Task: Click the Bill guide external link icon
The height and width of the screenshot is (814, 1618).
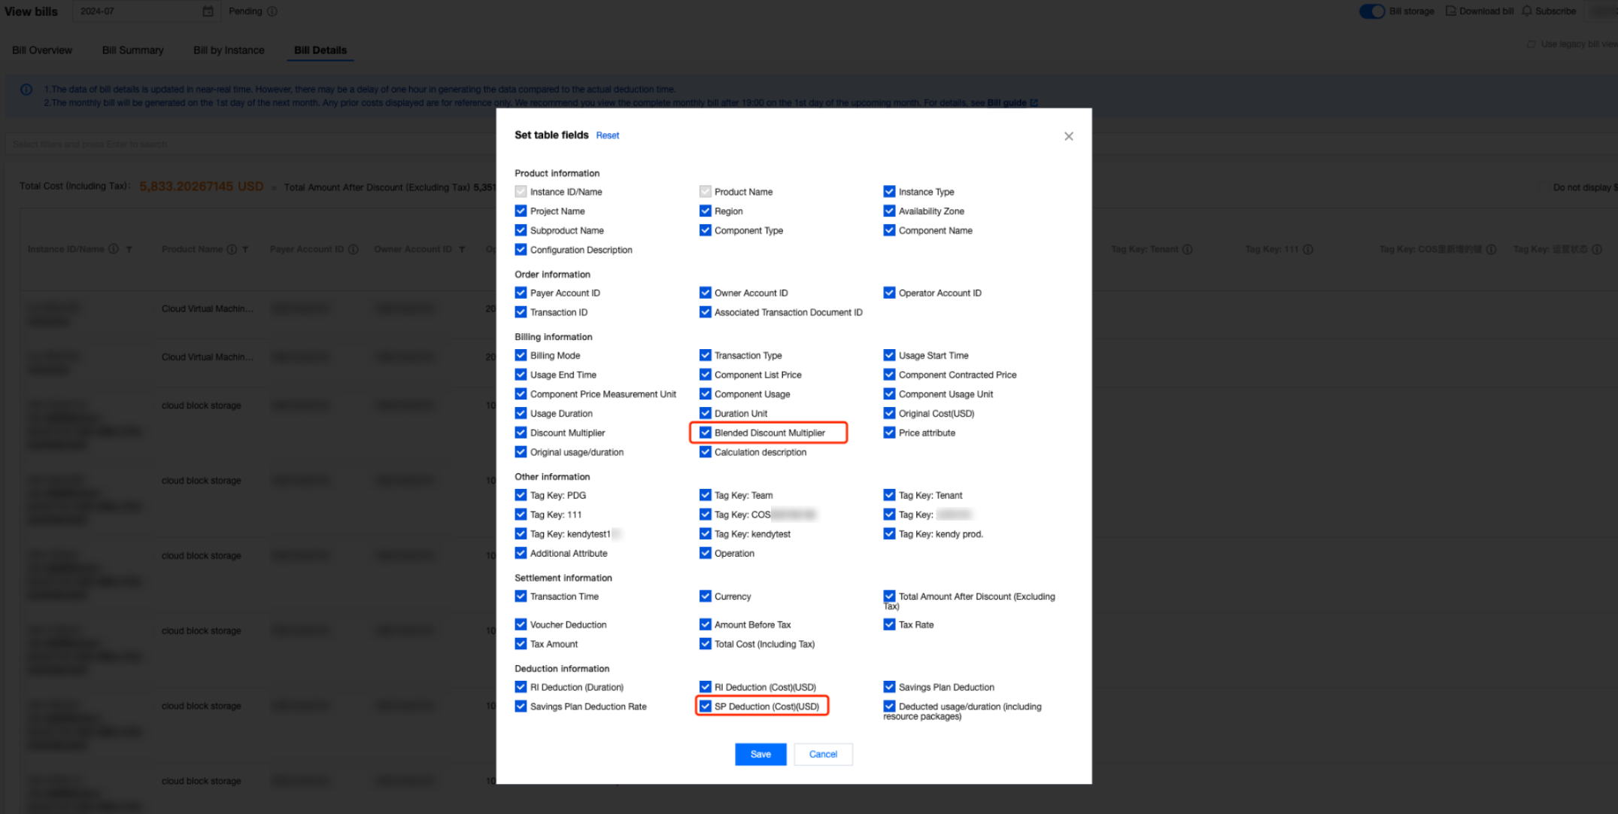Action: [x=1034, y=103]
